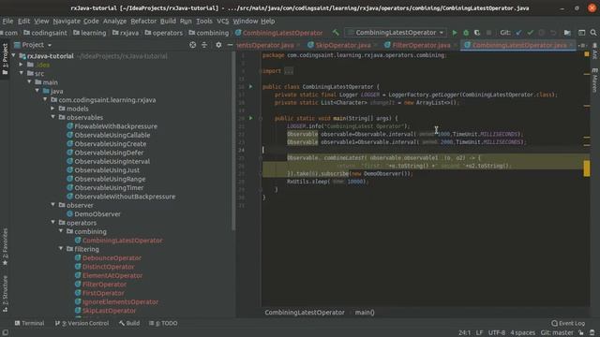Open Build tool window
600x337 pixels.
coord(129,323)
